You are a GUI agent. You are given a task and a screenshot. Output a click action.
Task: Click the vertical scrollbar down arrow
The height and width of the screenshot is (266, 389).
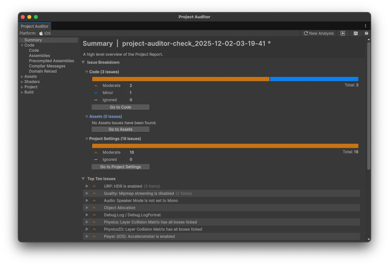point(368,239)
